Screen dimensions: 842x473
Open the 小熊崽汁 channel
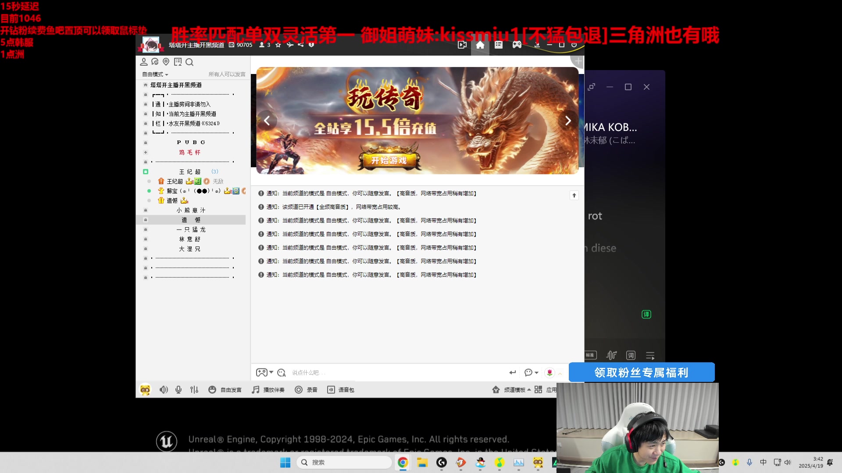click(x=191, y=210)
